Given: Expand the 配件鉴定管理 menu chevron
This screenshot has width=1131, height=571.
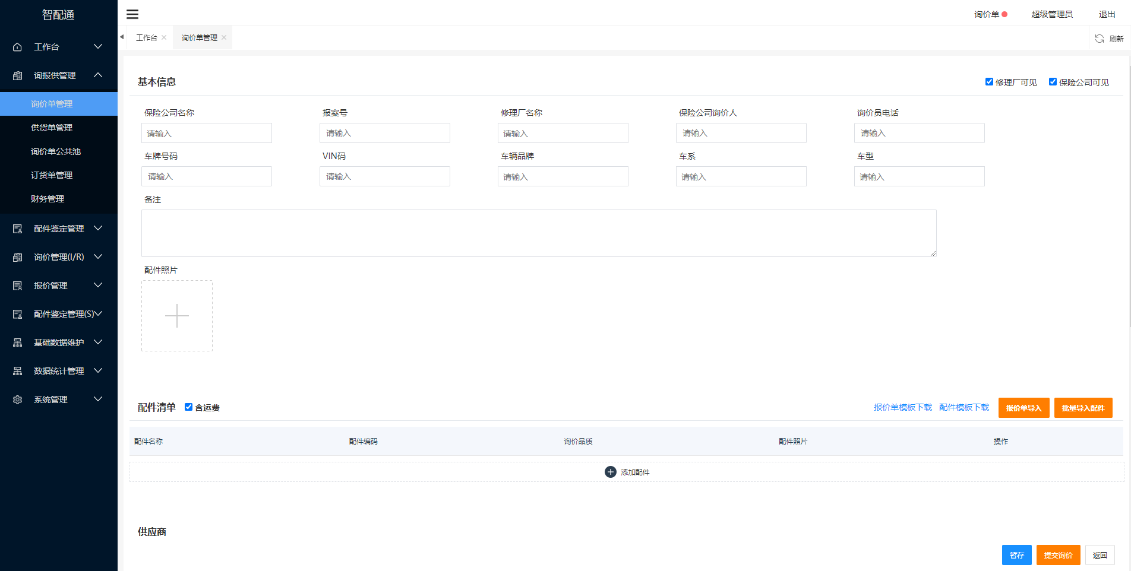Looking at the screenshot, I should 98,228.
